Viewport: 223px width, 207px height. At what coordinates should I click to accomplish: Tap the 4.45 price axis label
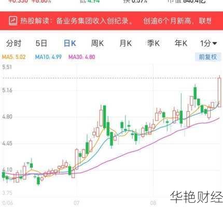[7, 143]
